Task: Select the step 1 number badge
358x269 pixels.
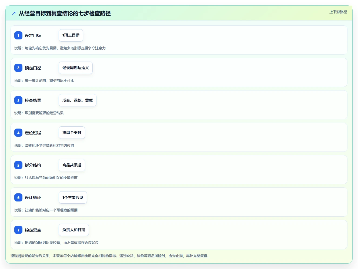Action: (18, 35)
